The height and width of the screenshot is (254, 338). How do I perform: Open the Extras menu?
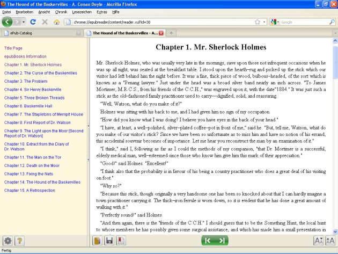(x=102, y=12)
